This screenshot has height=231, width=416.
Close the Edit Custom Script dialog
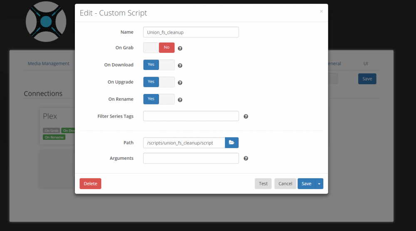click(321, 11)
